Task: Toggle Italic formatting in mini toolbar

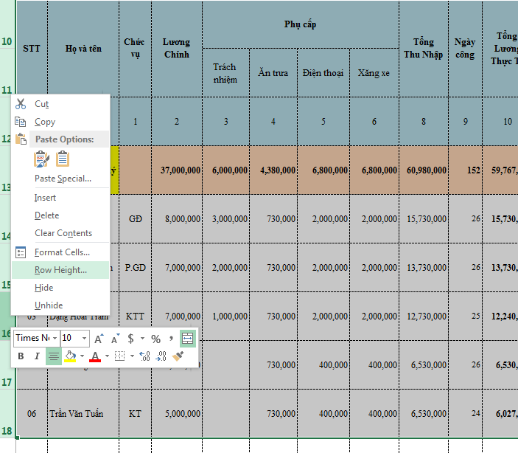Action: pos(36,356)
